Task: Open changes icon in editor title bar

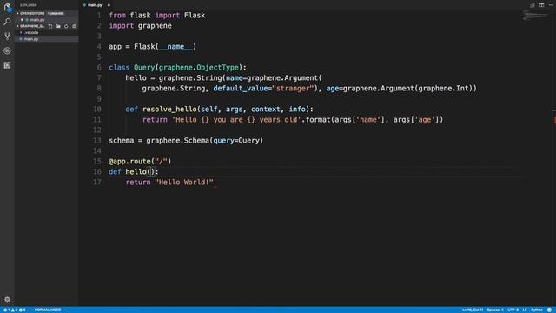Action: [x=533, y=5]
